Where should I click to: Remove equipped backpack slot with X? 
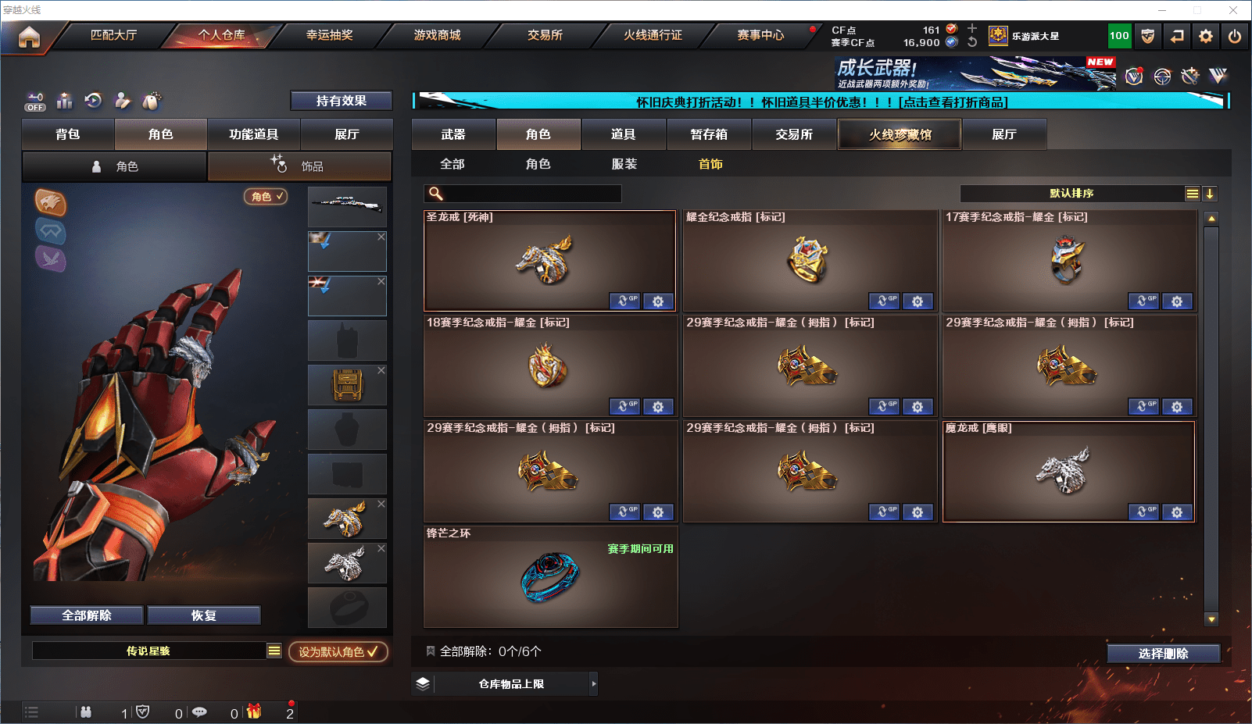pos(381,370)
